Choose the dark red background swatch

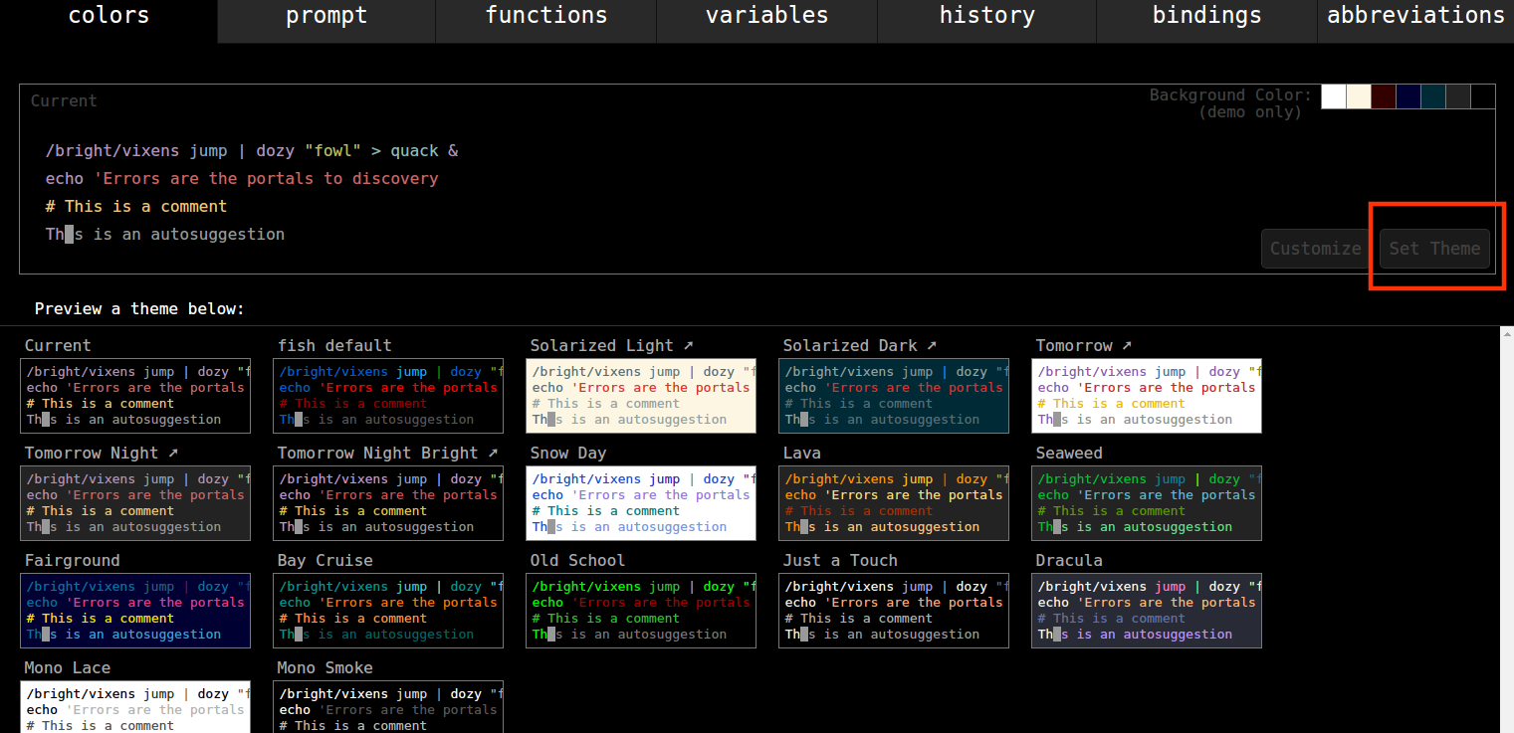coord(1384,96)
